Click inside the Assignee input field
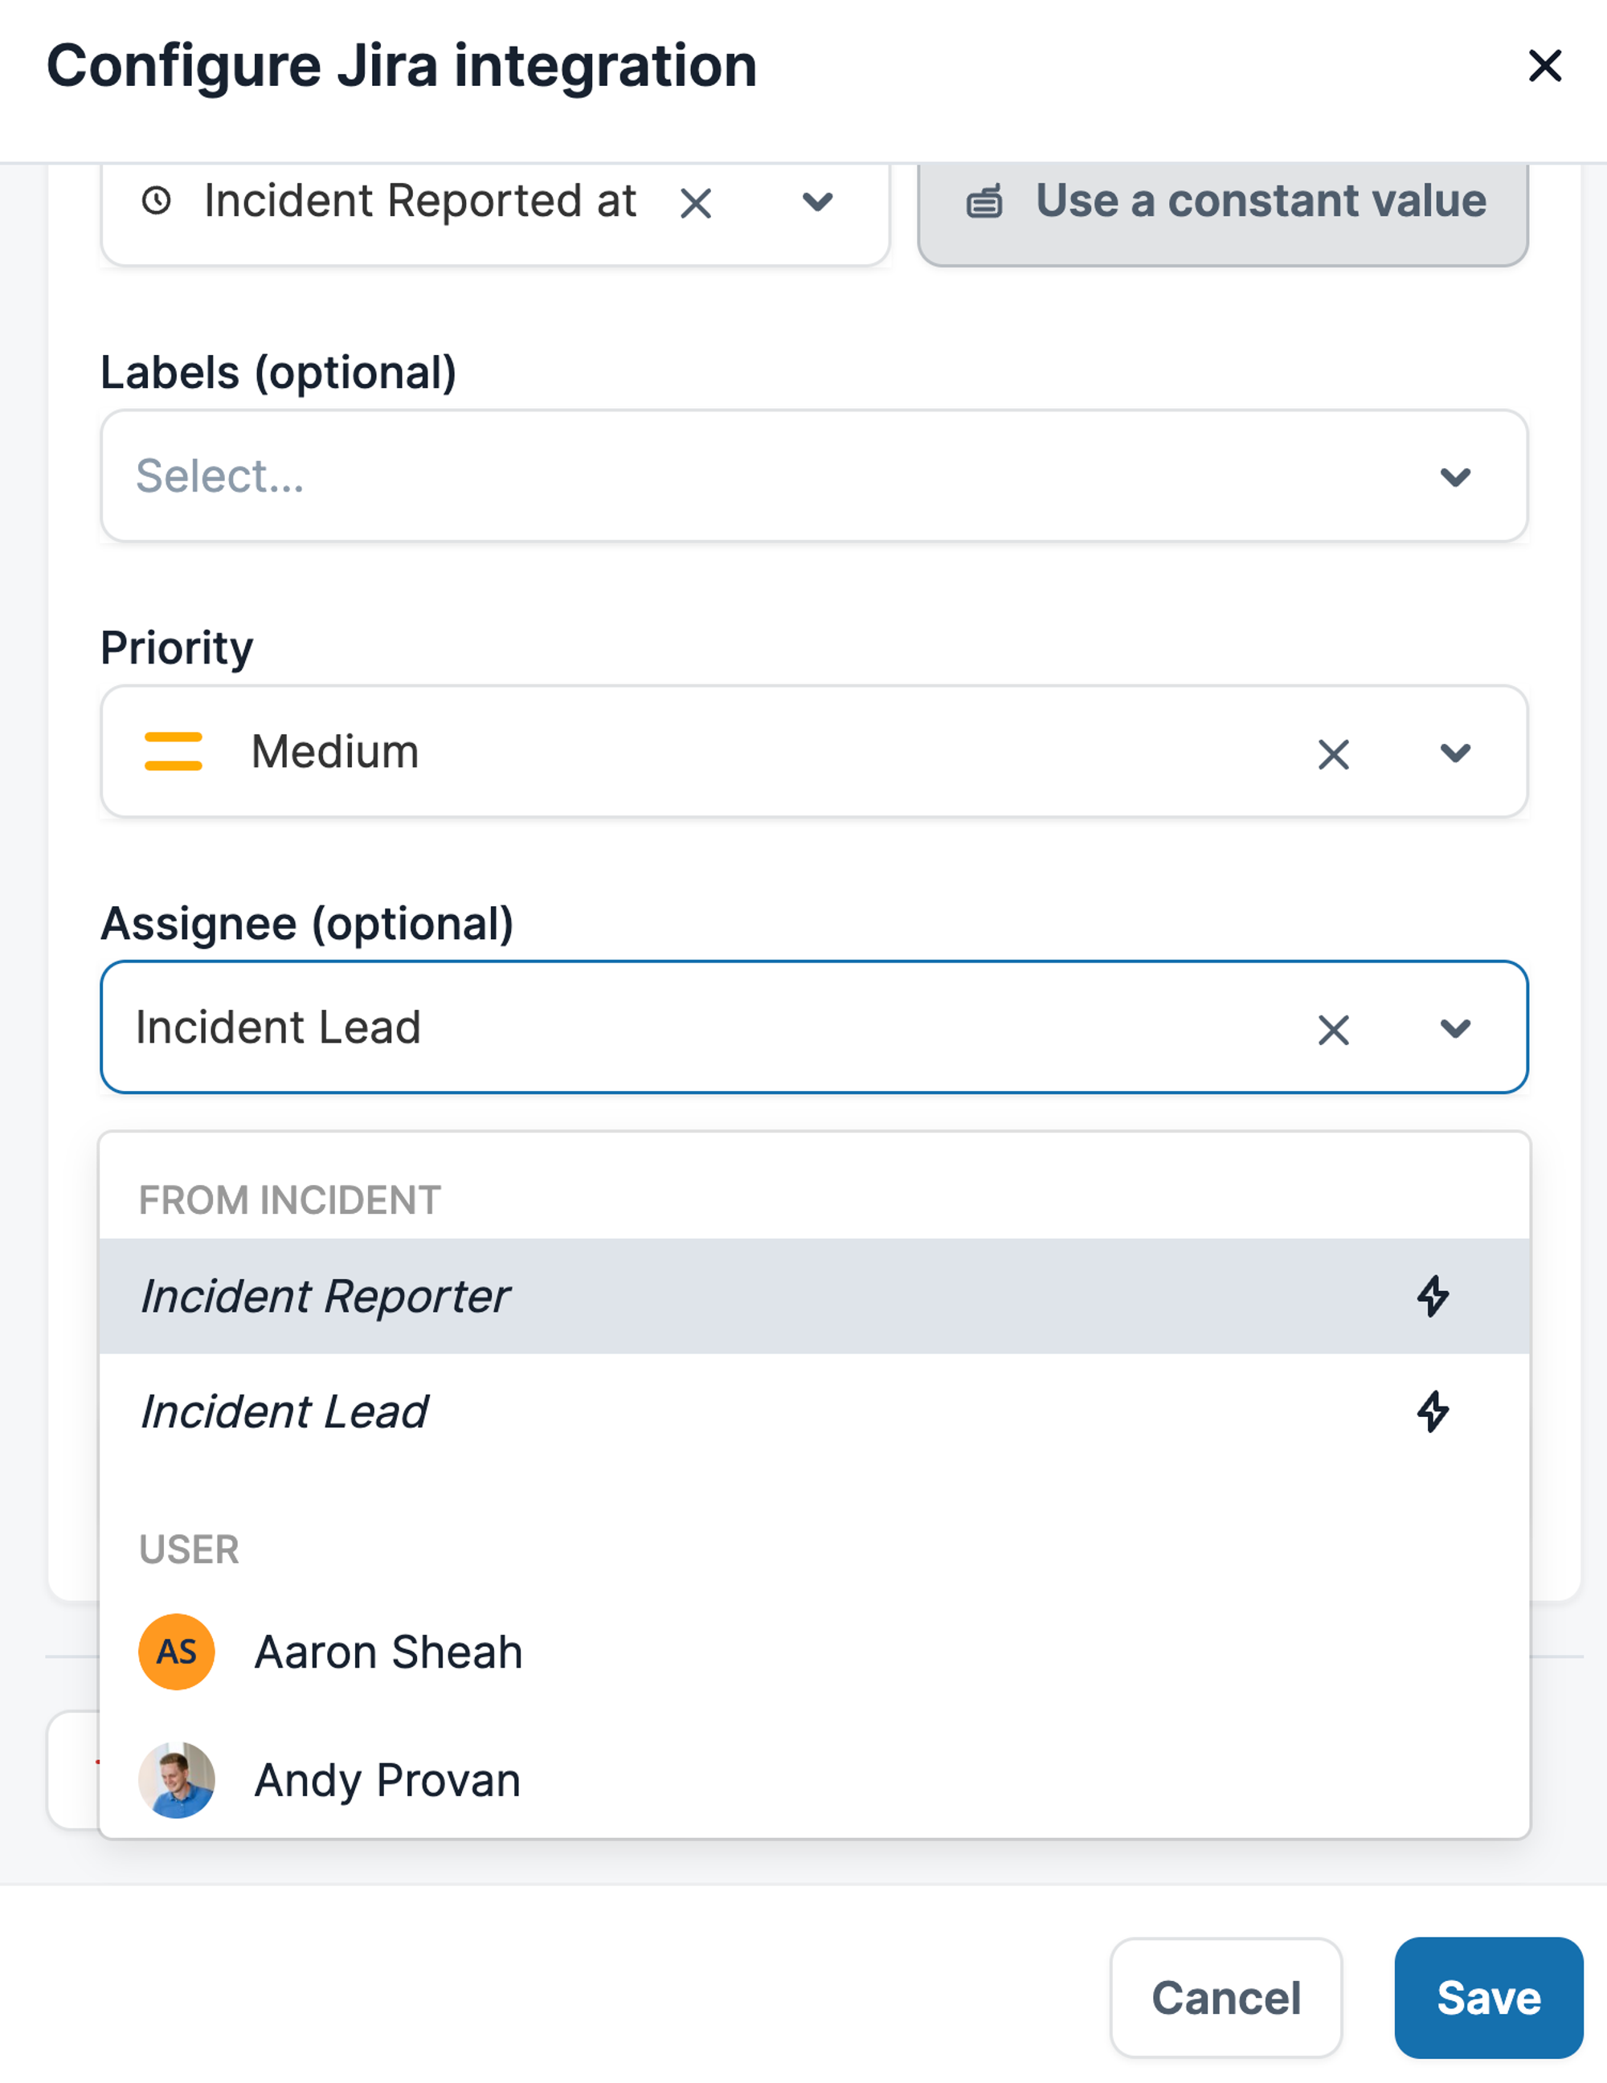This screenshot has height=2083, width=1607. coord(668,1028)
